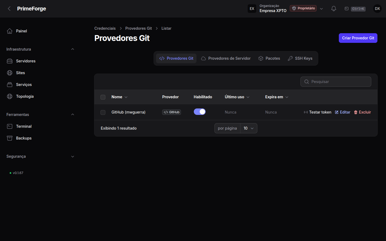The height and width of the screenshot is (241, 386).
Task: Click the Listar breadcrumb item
Action: (166, 28)
